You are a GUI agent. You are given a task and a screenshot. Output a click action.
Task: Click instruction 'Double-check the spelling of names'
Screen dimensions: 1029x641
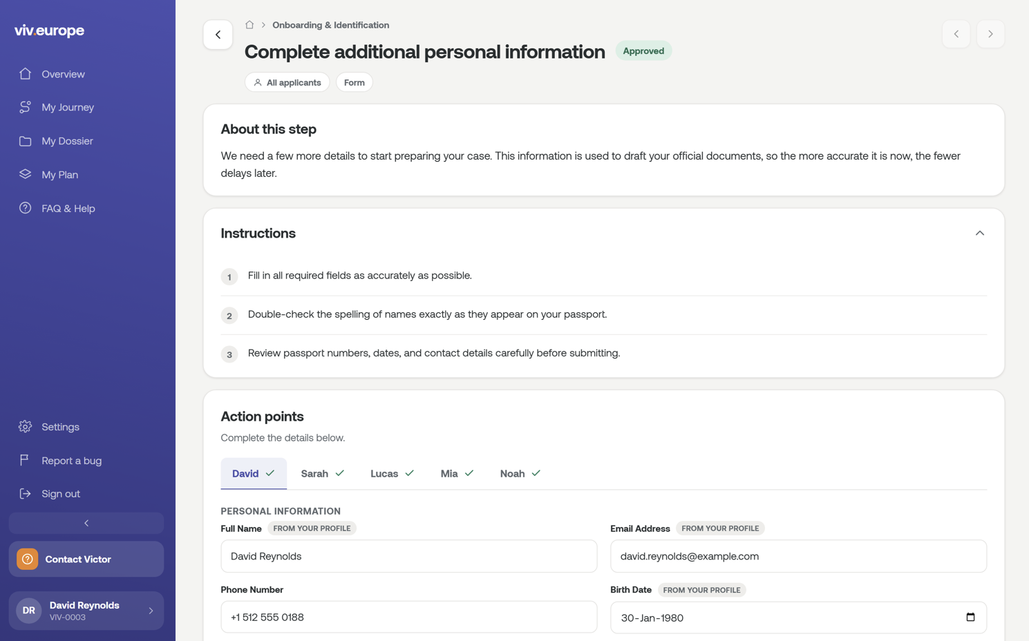click(427, 314)
